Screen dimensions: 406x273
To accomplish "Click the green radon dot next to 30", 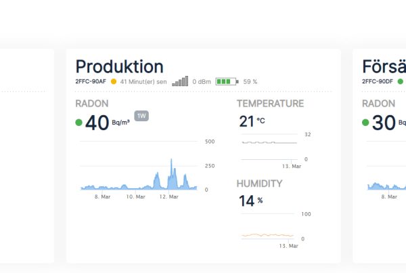I will tap(365, 123).
